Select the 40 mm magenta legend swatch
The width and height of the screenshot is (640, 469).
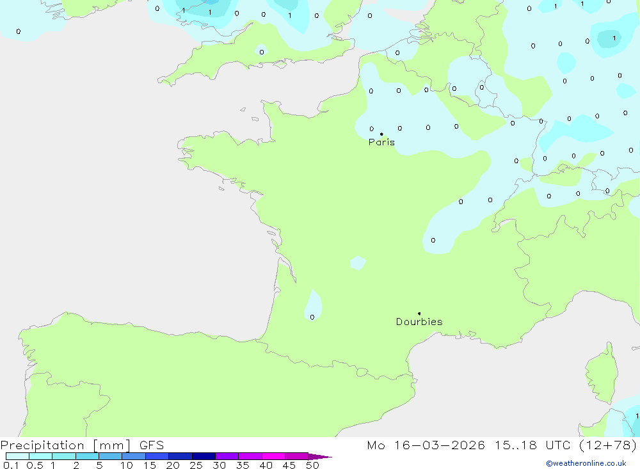pos(273,456)
